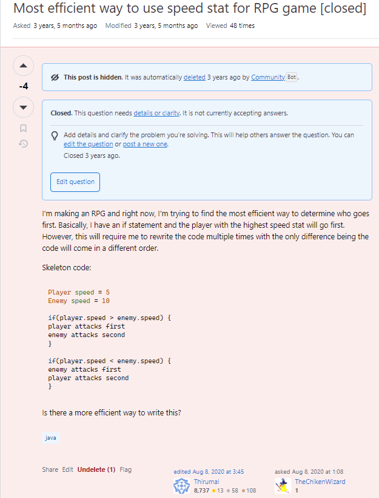The height and width of the screenshot is (498, 379).
Task: Undelete the question
Action: coord(96,469)
